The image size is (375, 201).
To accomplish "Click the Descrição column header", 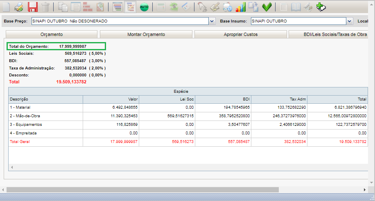I will pyautogui.click(x=46, y=99).
